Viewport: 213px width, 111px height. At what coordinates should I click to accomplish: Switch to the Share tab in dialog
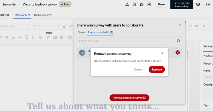click(x=81, y=32)
